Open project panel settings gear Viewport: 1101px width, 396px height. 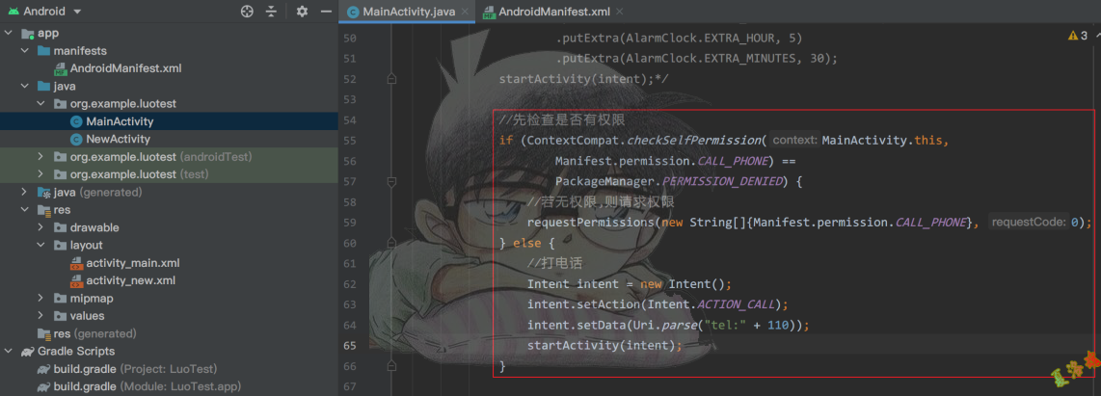coord(302,12)
